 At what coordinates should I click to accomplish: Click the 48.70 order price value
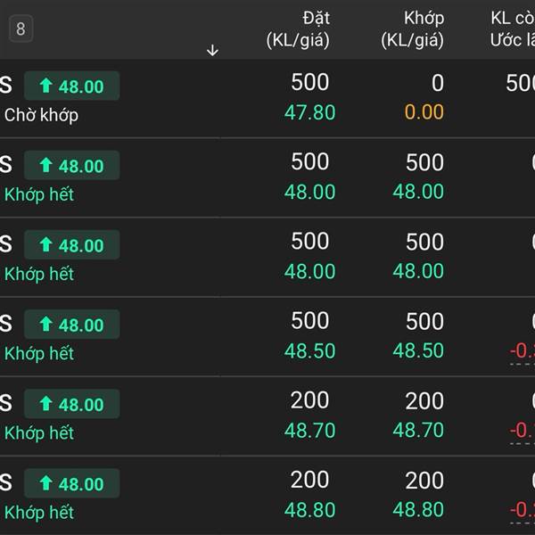pos(309,430)
